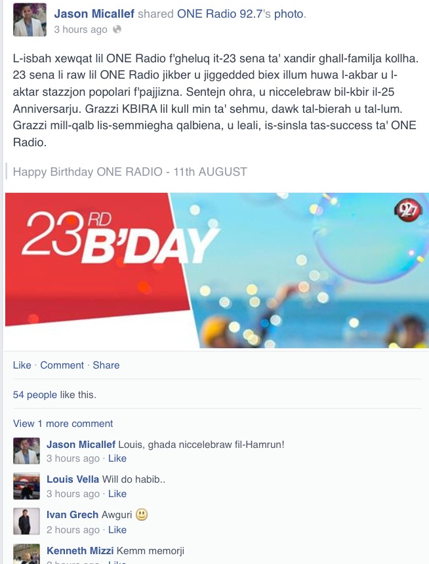
Task: Like Louis Vella's comment
Action: click(117, 494)
